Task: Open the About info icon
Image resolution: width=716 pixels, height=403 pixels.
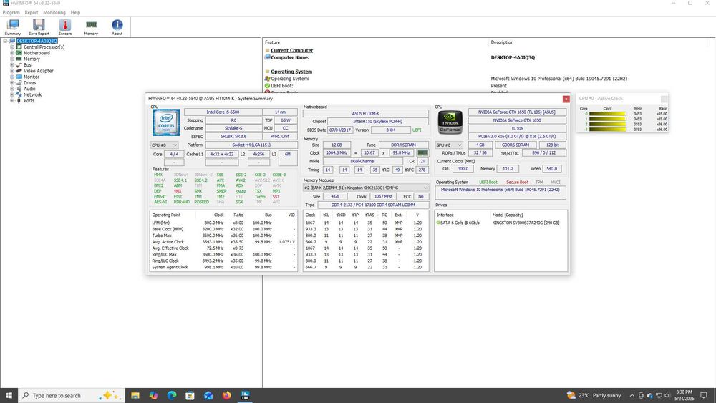Action: pyautogui.click(x=117, y=27)
